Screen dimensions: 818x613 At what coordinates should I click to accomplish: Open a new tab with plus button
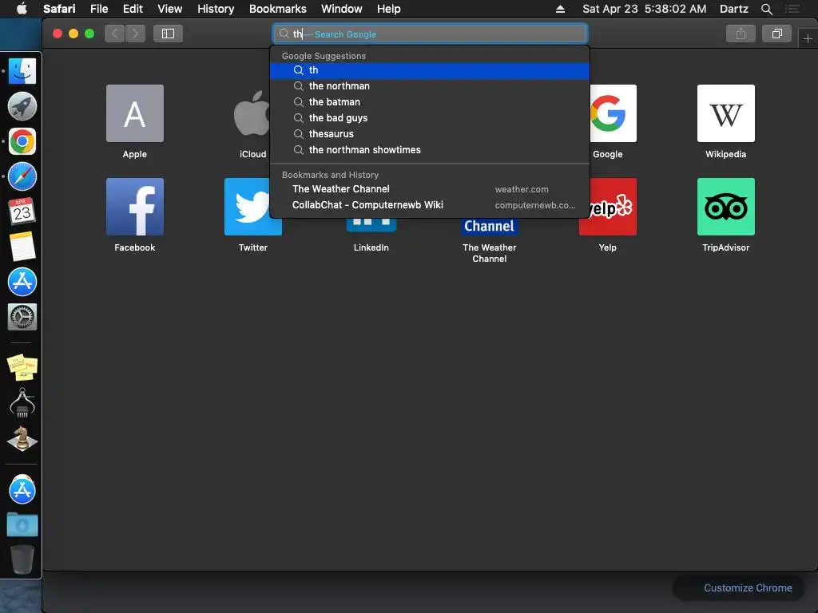click(808, 38)
